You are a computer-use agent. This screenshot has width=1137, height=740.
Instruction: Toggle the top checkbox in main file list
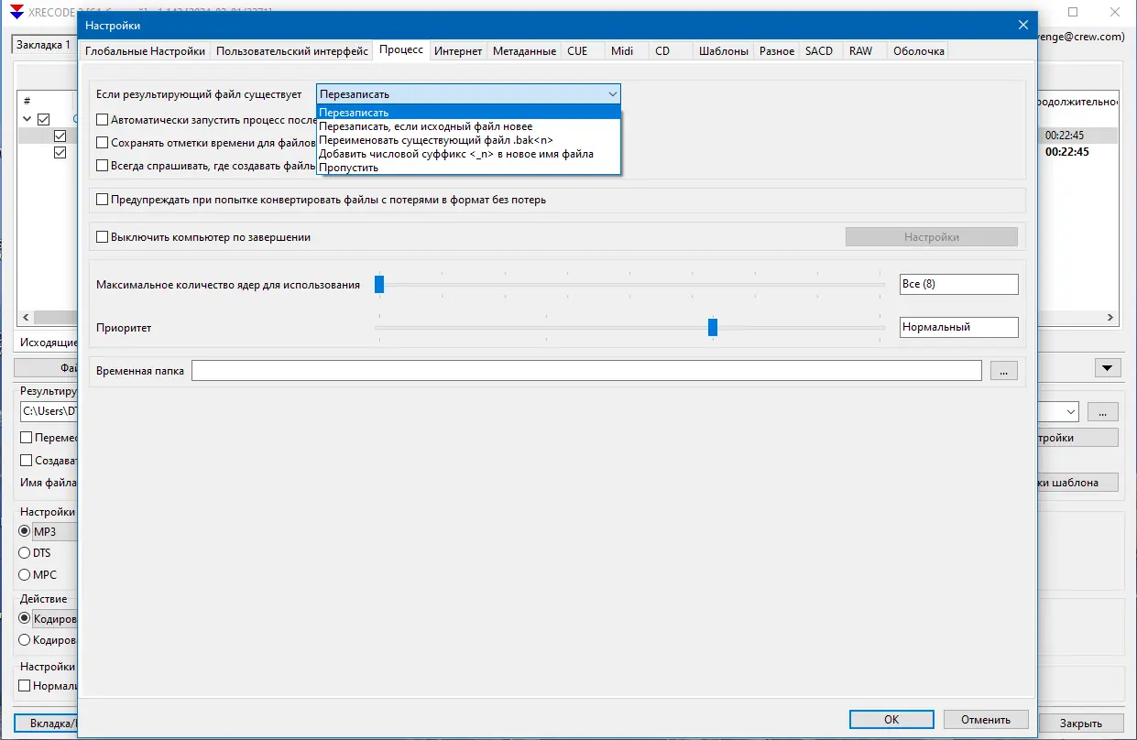43,119
